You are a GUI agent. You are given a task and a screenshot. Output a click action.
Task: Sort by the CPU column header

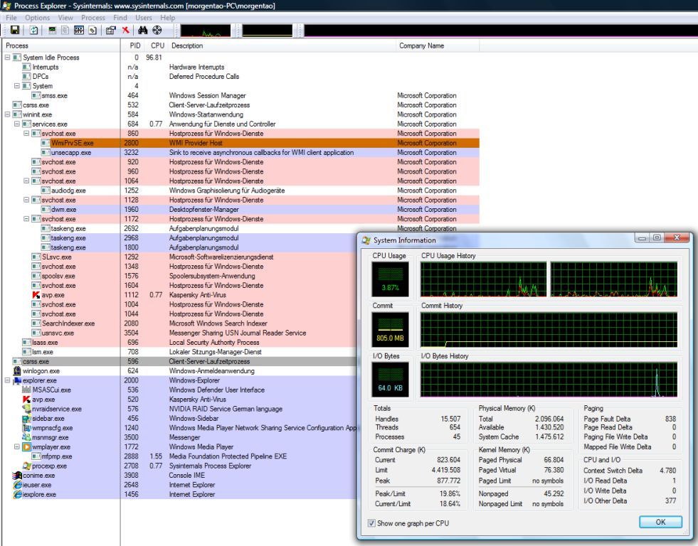(x=156, y=45)
